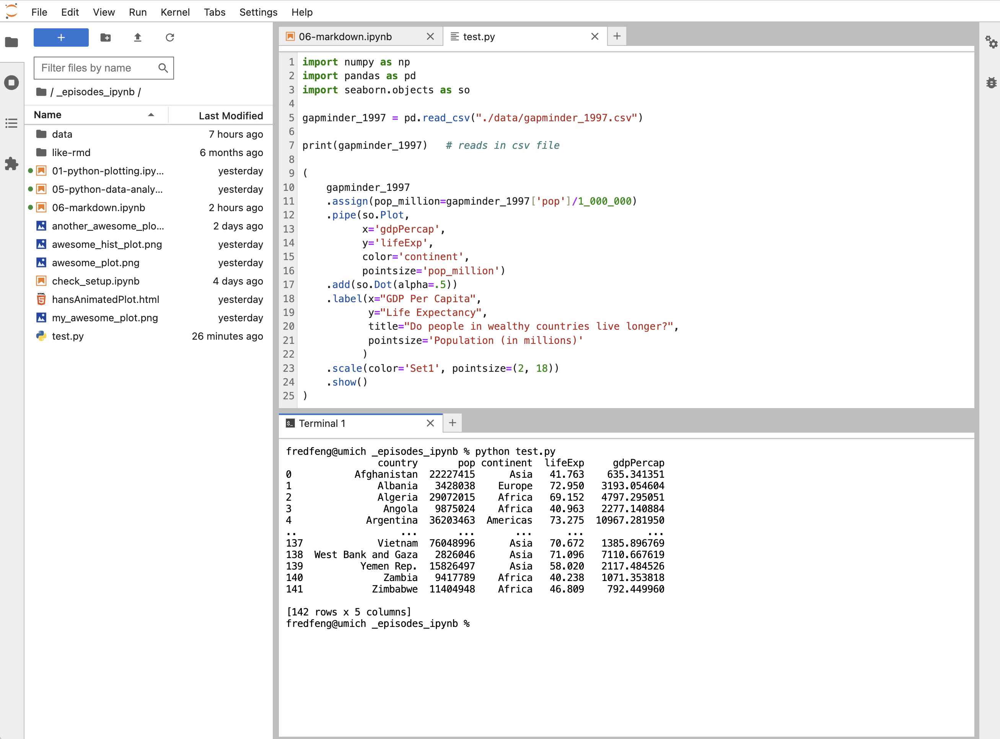Select the 01-python-plotting notebook file

point(148,171)
